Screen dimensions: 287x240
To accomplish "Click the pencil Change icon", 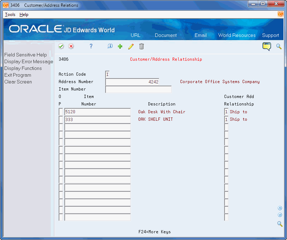I will click(x=131, y=46).
